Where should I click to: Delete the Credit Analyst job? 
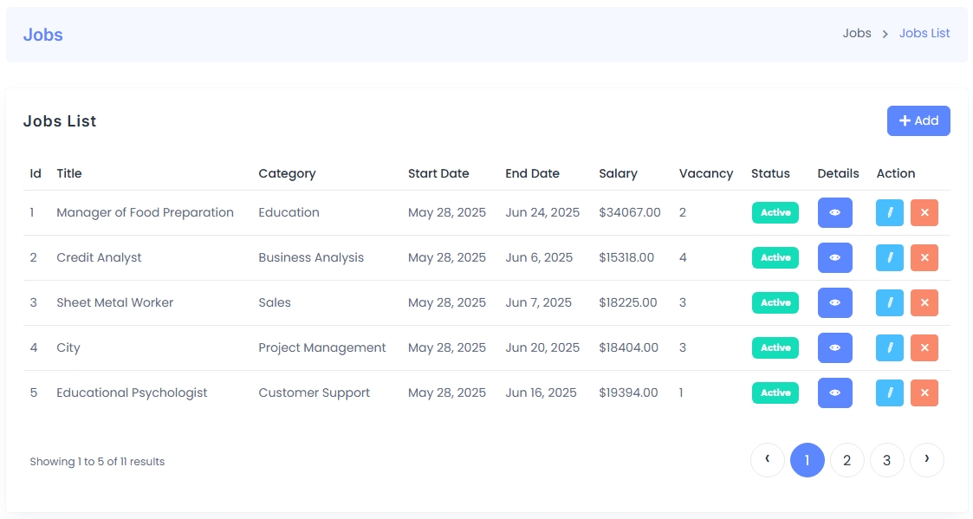[924, 257]
